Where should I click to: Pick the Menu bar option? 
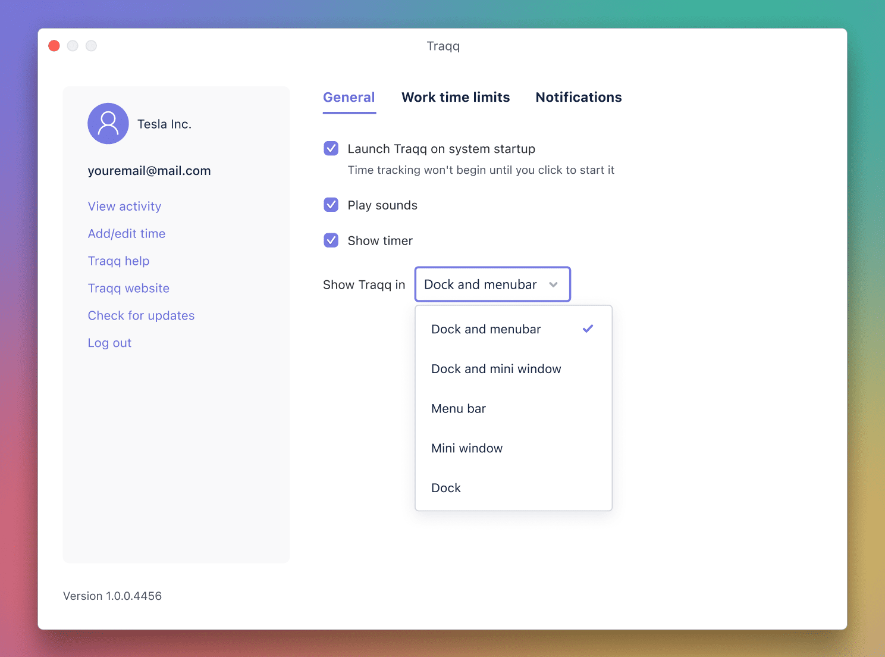[x=513, y=409]
